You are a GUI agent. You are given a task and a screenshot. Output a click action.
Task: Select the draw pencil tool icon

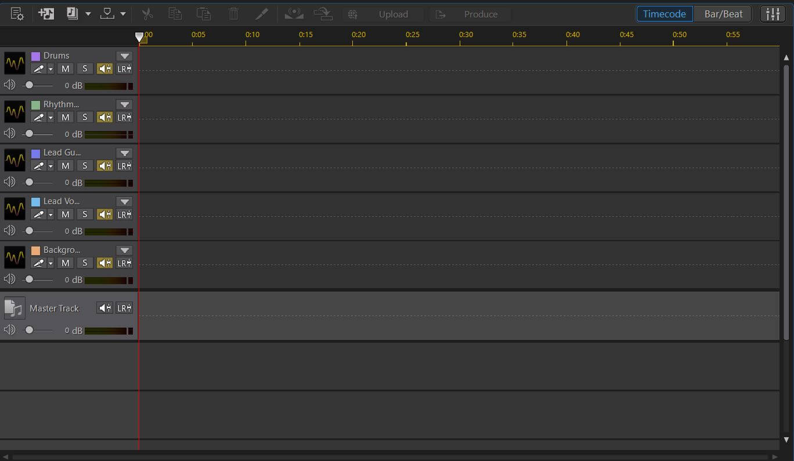point(261,13)
